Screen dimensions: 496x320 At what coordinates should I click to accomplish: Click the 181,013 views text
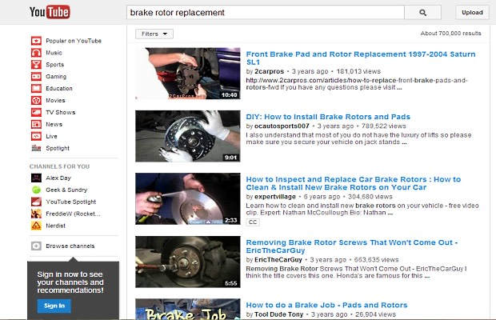coord(358,71)
